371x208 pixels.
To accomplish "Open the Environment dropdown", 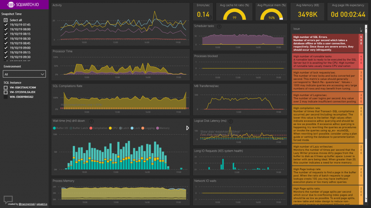I will [24, 74].
